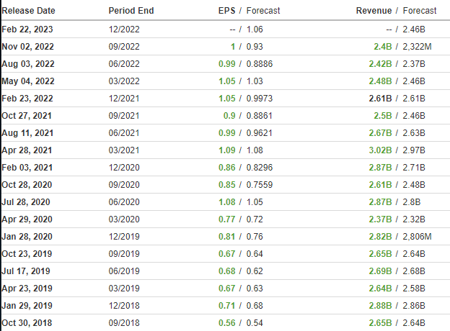This screenshot has width=450, height=331.
Task: Click the EPS forecast 0.9973 value
Action: pyautogui.click(x=260, y=98)
